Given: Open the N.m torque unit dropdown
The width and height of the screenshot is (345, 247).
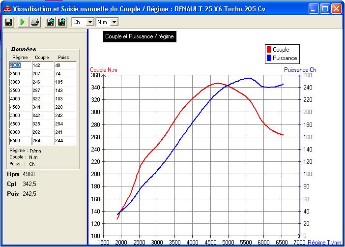Looking at the screenshot, I should [114, 22].
